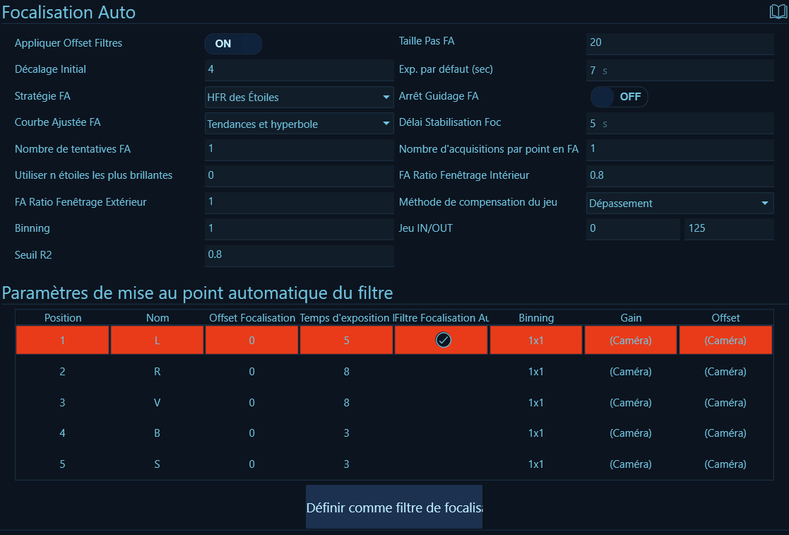Open Méthode de compensation du jeu dropdown
The height and width of the screenshot is (535, 789).
(x=680, y=204)
